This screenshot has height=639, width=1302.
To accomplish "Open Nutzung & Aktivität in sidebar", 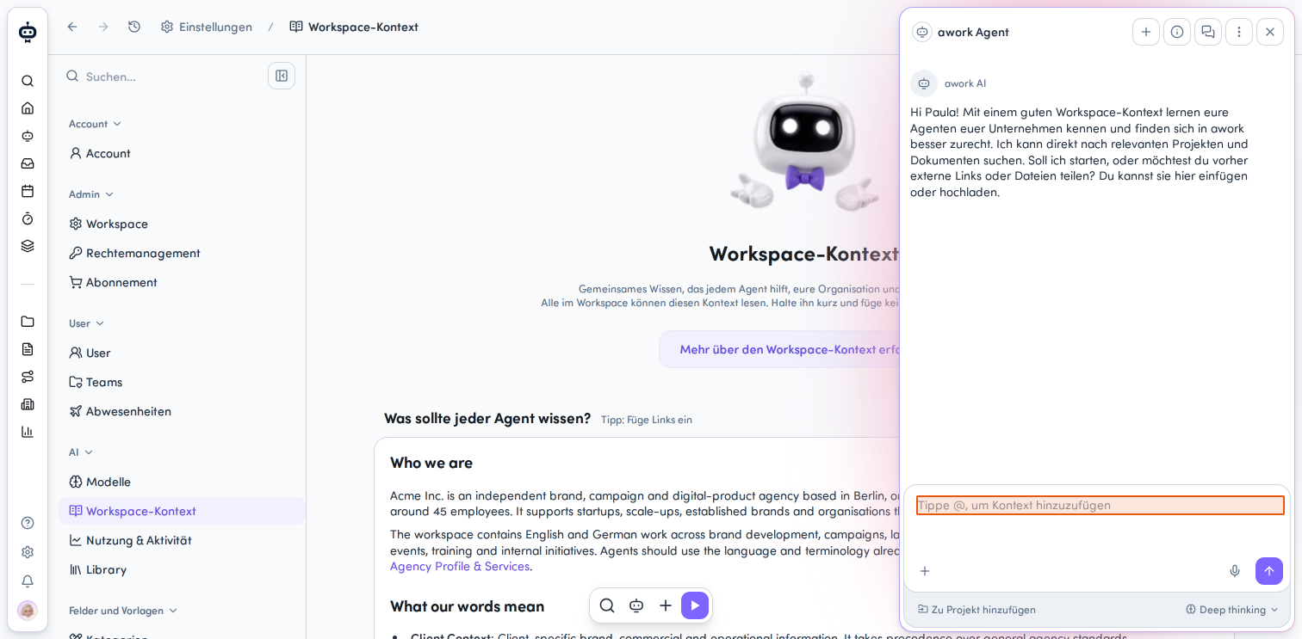I will coord(182,540).
